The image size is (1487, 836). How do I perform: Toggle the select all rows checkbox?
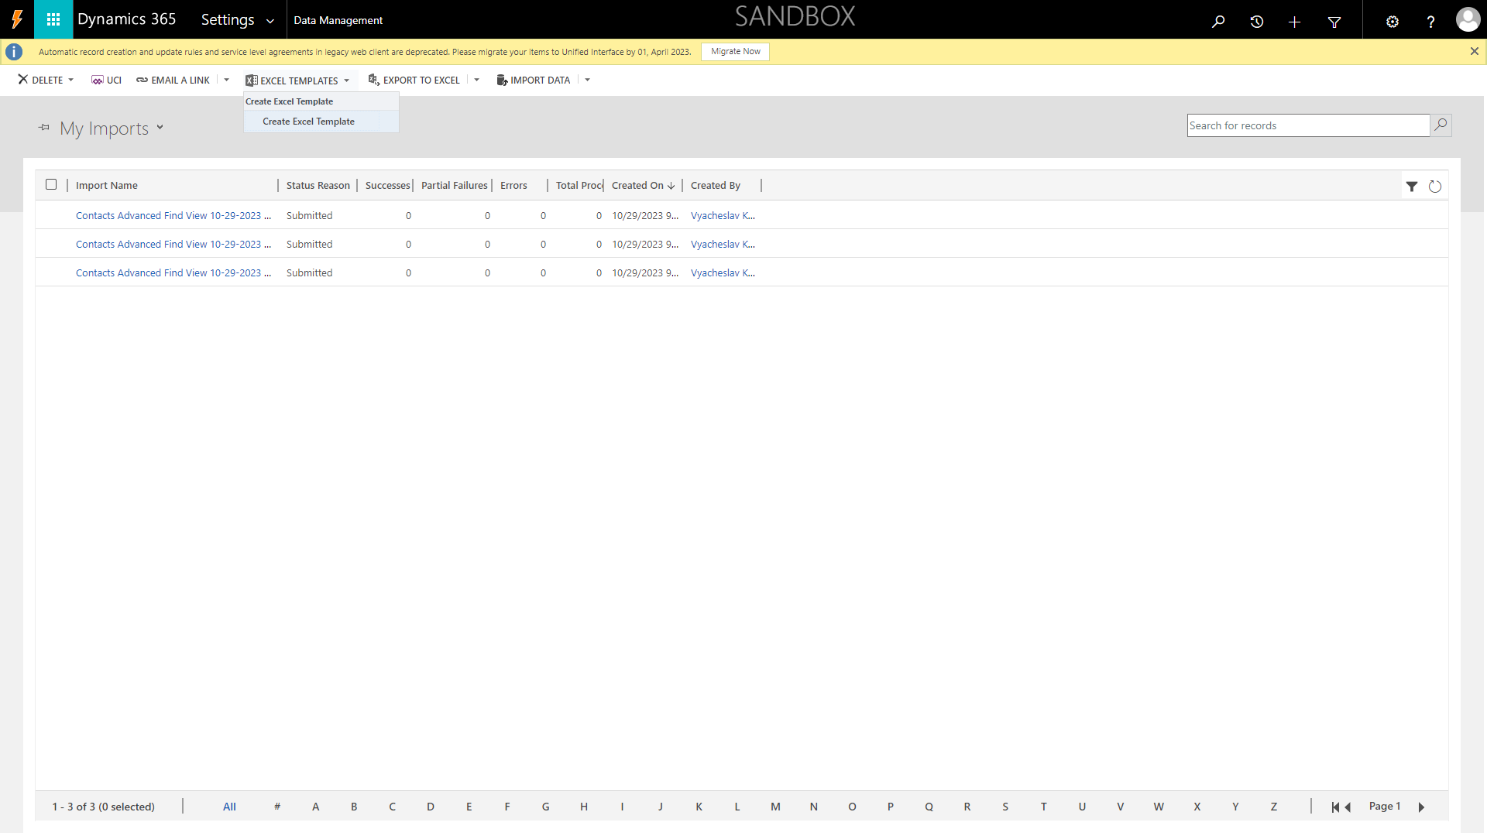[51, 184]
